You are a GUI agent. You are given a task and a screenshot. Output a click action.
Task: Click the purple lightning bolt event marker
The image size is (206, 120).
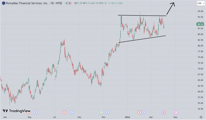click(164, 112)
